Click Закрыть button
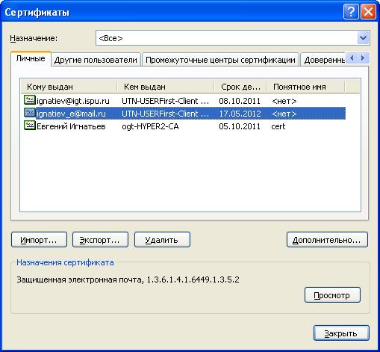380x352 pixels. click(341, 333)
